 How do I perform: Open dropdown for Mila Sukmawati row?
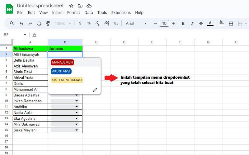77,124
